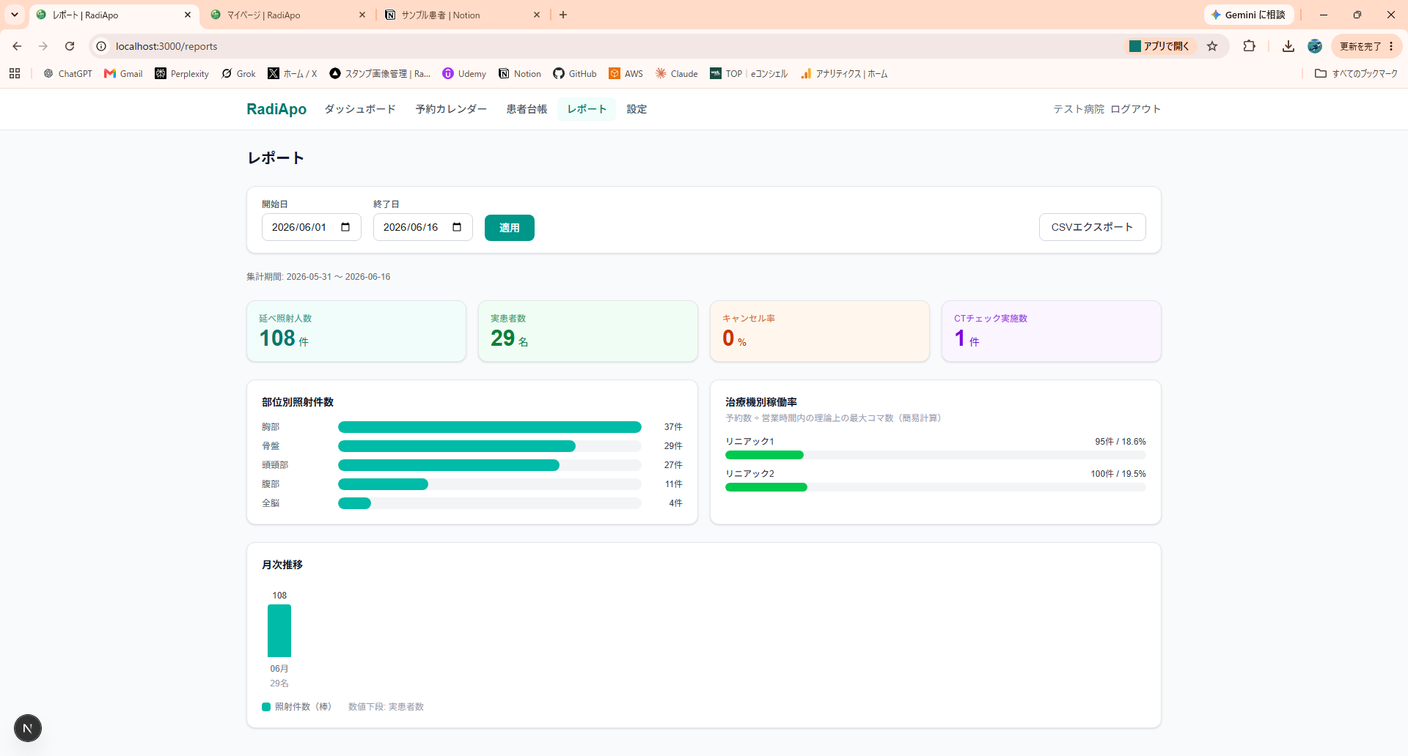The width and height of the screenshot is (1408, 756).
Task: Open the Grok bookmark
Action: [238, 73]
